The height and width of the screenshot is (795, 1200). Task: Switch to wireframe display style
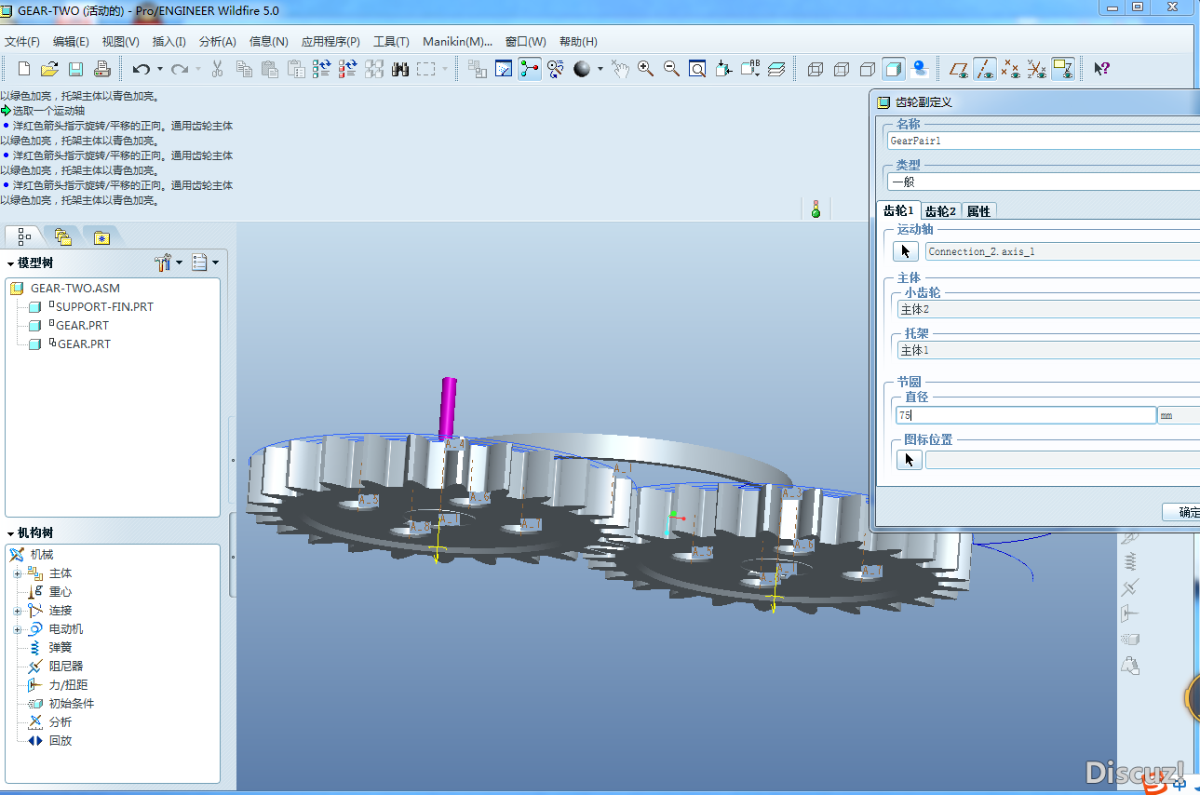coord(816,69)
